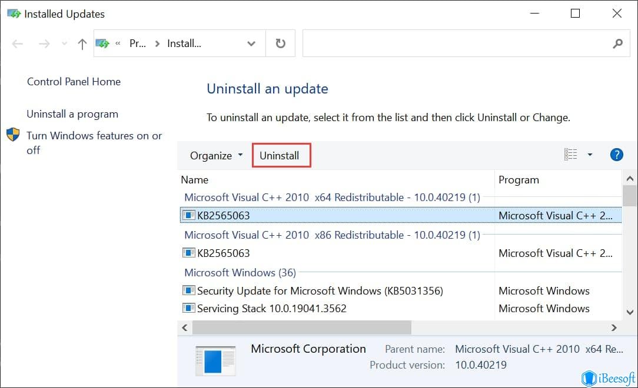Screen dimensions: 638x388
Task: Collapse the Visual C++ 2010 x86 Redistributable group
Action: [332, 235]
